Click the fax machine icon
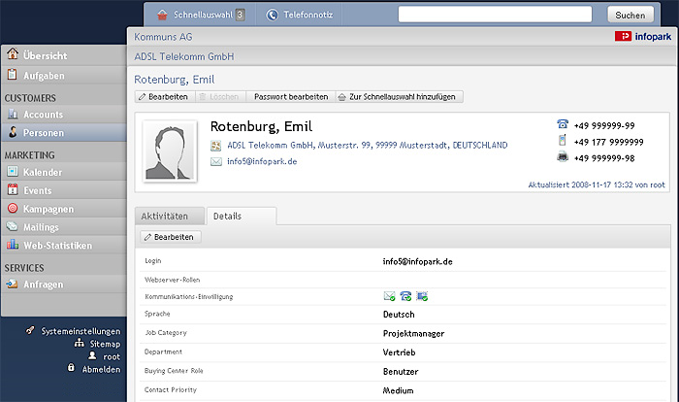 [563, 156]
